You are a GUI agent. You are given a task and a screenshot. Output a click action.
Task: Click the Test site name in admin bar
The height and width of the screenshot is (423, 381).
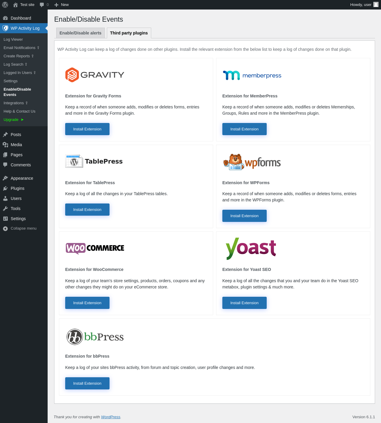click(x=27, y=5)
